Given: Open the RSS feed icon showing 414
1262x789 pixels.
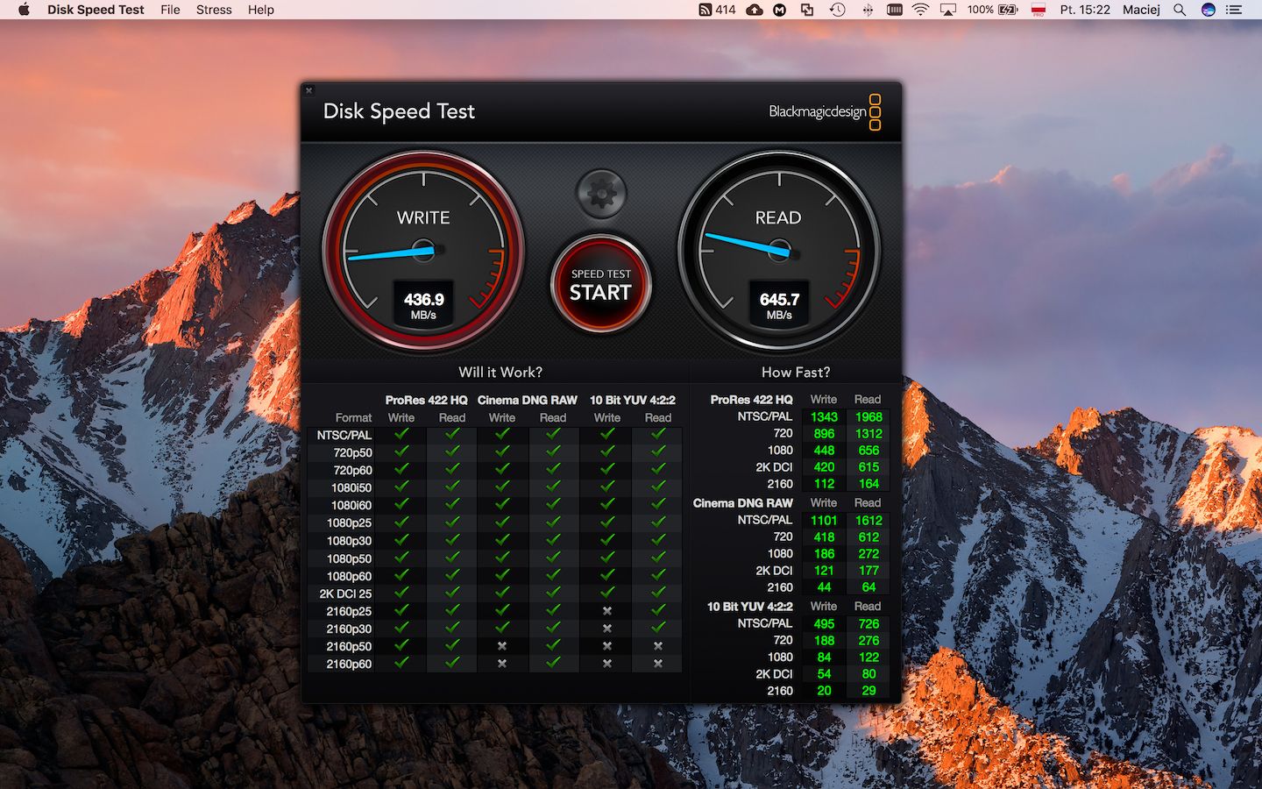Looking at the screenshot, I should click(716, 10).
